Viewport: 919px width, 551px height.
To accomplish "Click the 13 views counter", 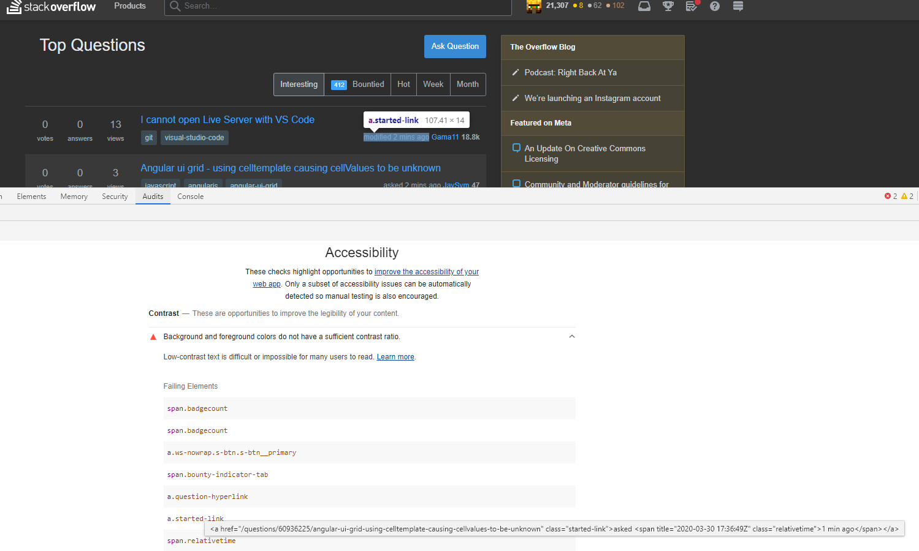I will pyautogui.click(x=116, y=130).
